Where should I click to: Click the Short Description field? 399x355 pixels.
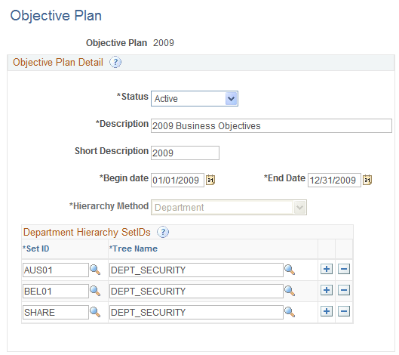tap(185, 153)
